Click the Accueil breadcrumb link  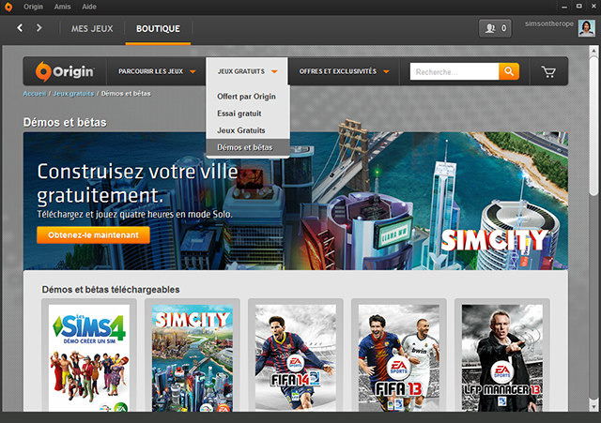[34, 94]
